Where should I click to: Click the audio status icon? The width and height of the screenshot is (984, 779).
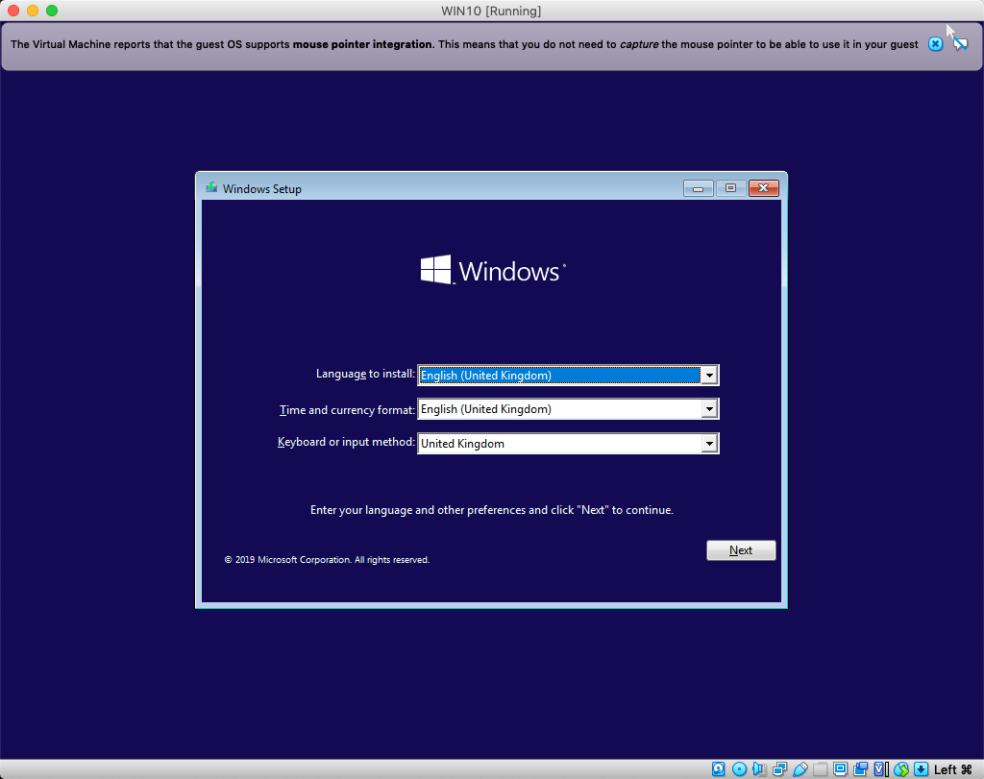pyautogui.click(x=759, y=769)
